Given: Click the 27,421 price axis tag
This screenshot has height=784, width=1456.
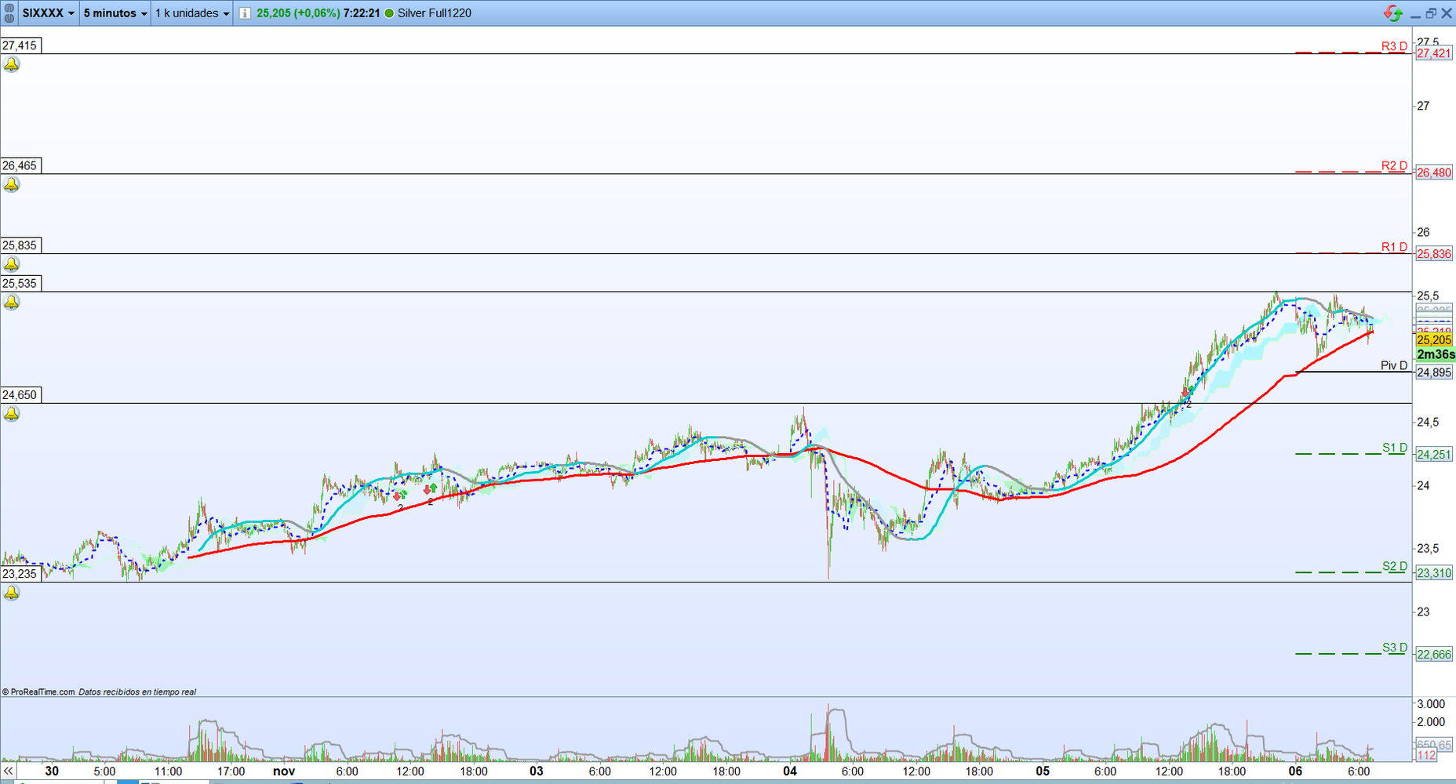Looking at the screenshot, I should 1434,53.
